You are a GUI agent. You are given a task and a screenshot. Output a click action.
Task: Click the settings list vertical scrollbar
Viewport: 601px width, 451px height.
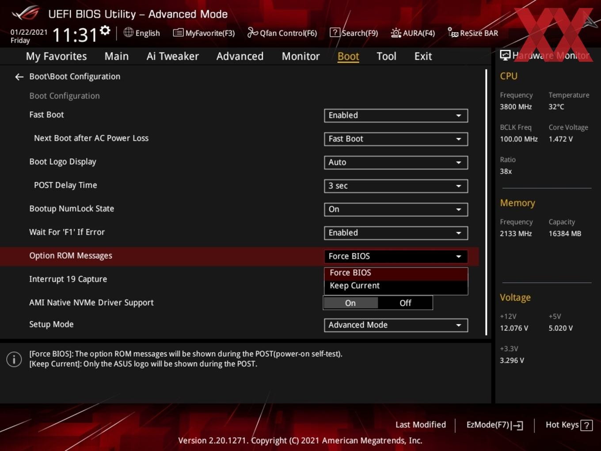coord(486,202)
